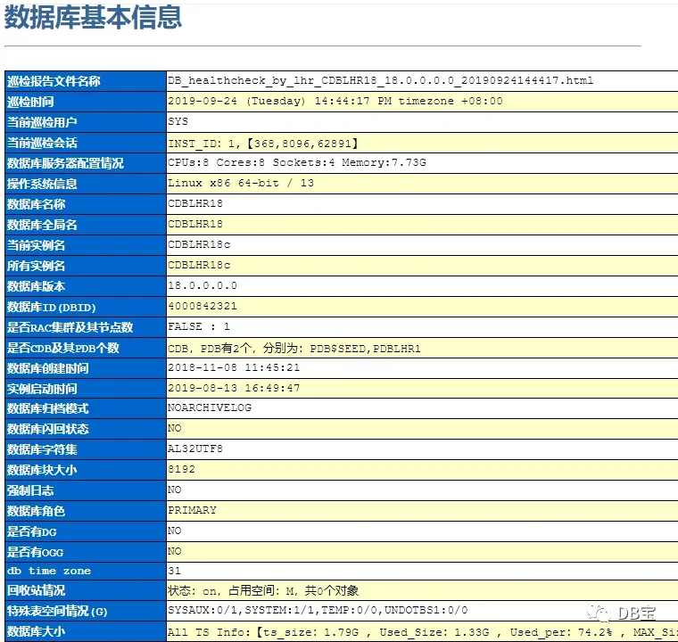678x642 pixels.
Task: Click the CDBLHR18c value beside 所有实例名
Action: 199,266
